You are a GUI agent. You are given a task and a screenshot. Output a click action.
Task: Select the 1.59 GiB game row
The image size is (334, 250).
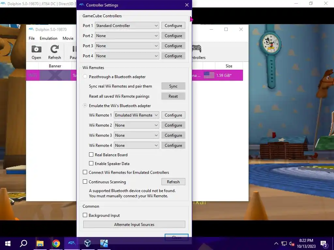coord(134,75)
